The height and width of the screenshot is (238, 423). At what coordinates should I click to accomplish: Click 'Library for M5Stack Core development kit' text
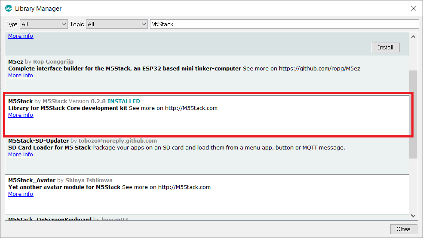pyautogui.click(x=68, y=108)
